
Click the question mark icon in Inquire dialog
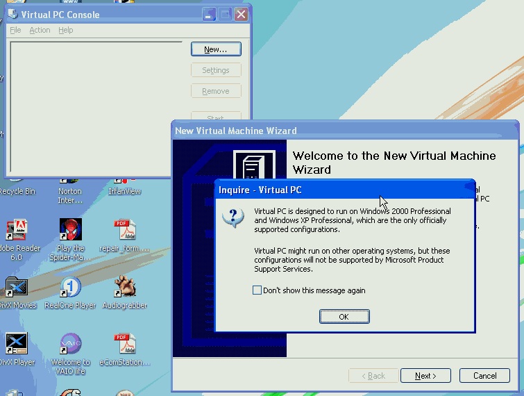pyautogui.click(x=233, y=217)
